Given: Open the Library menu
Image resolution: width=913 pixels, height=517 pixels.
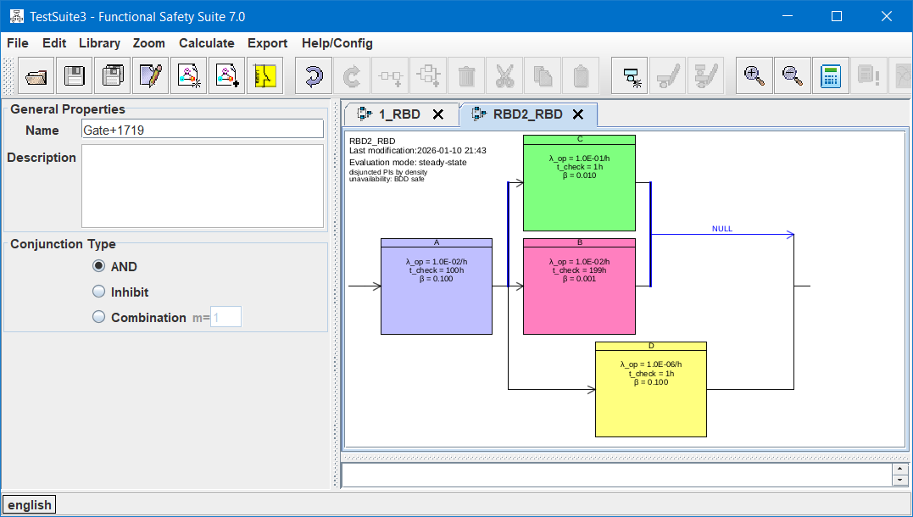Looking at the screenshot, I should pyautogui.click(x=99, y=43).
